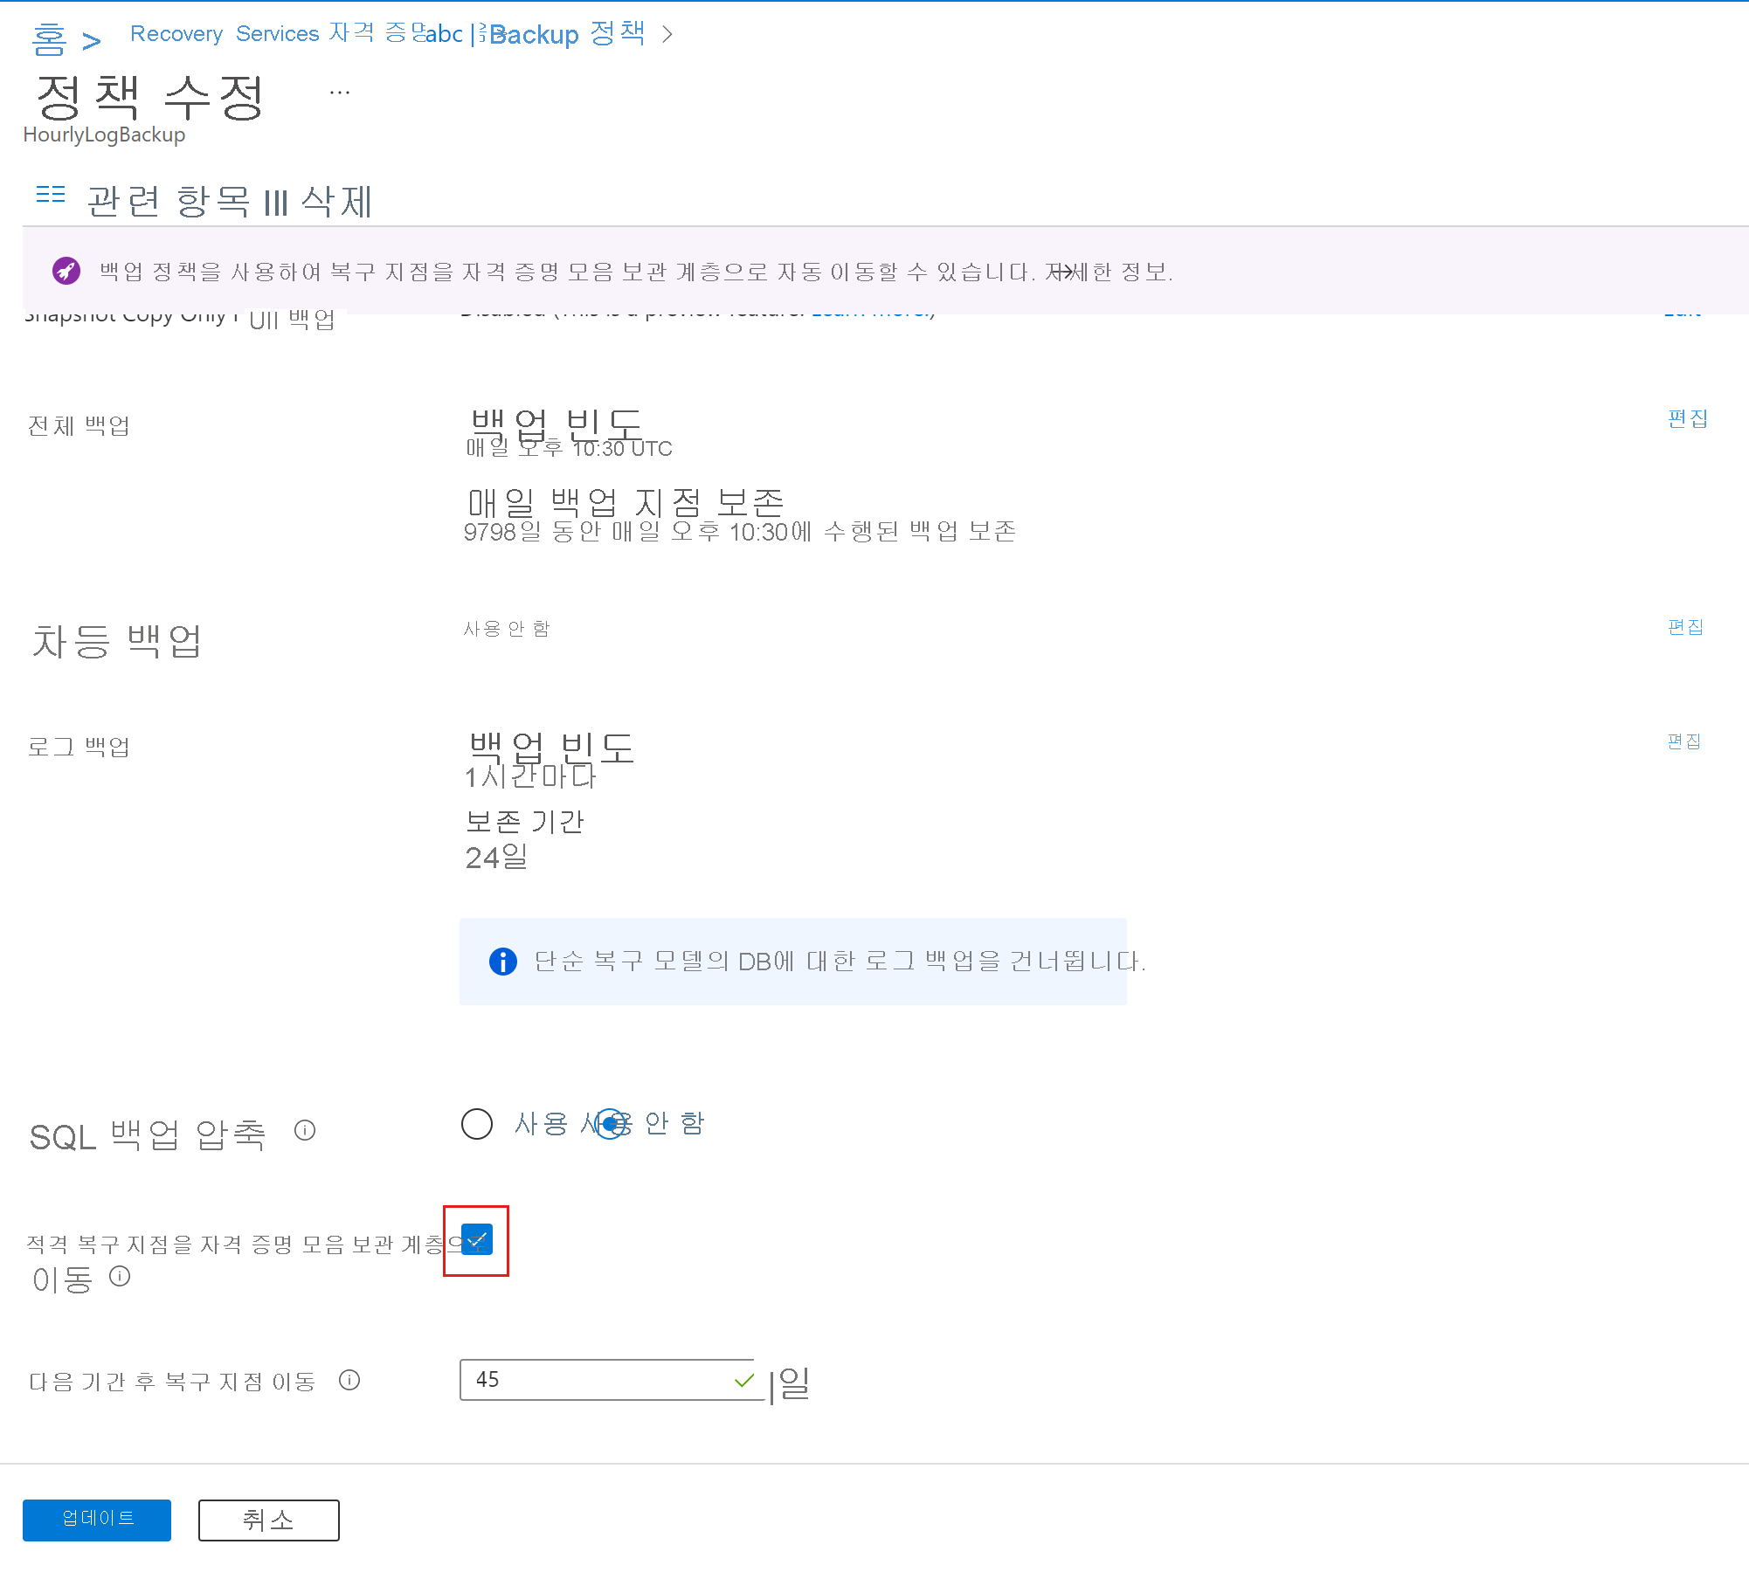This screenshot has width=1749, height=1579.
Task: Uncheck the move to vault-archive checkbox
Action: (x=476, y=1240)
